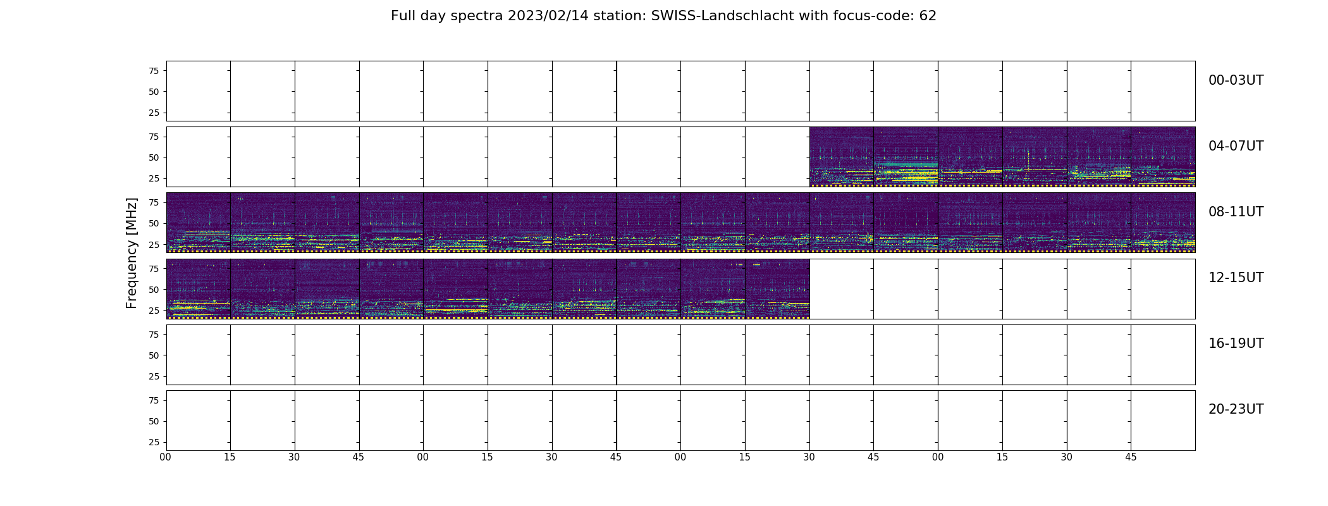
Task: Click the yellow dotted calibration line in the 08-11UT row
Action: [x=681, y=251]
